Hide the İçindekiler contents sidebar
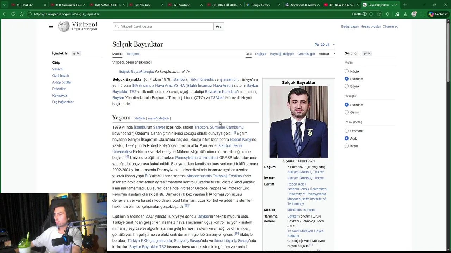 pos(76,53)
